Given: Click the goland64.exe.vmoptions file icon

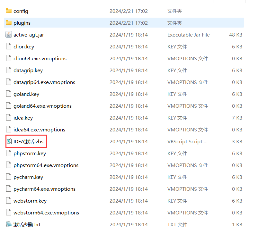Looking at the screenshot, I should coord(9,106).
